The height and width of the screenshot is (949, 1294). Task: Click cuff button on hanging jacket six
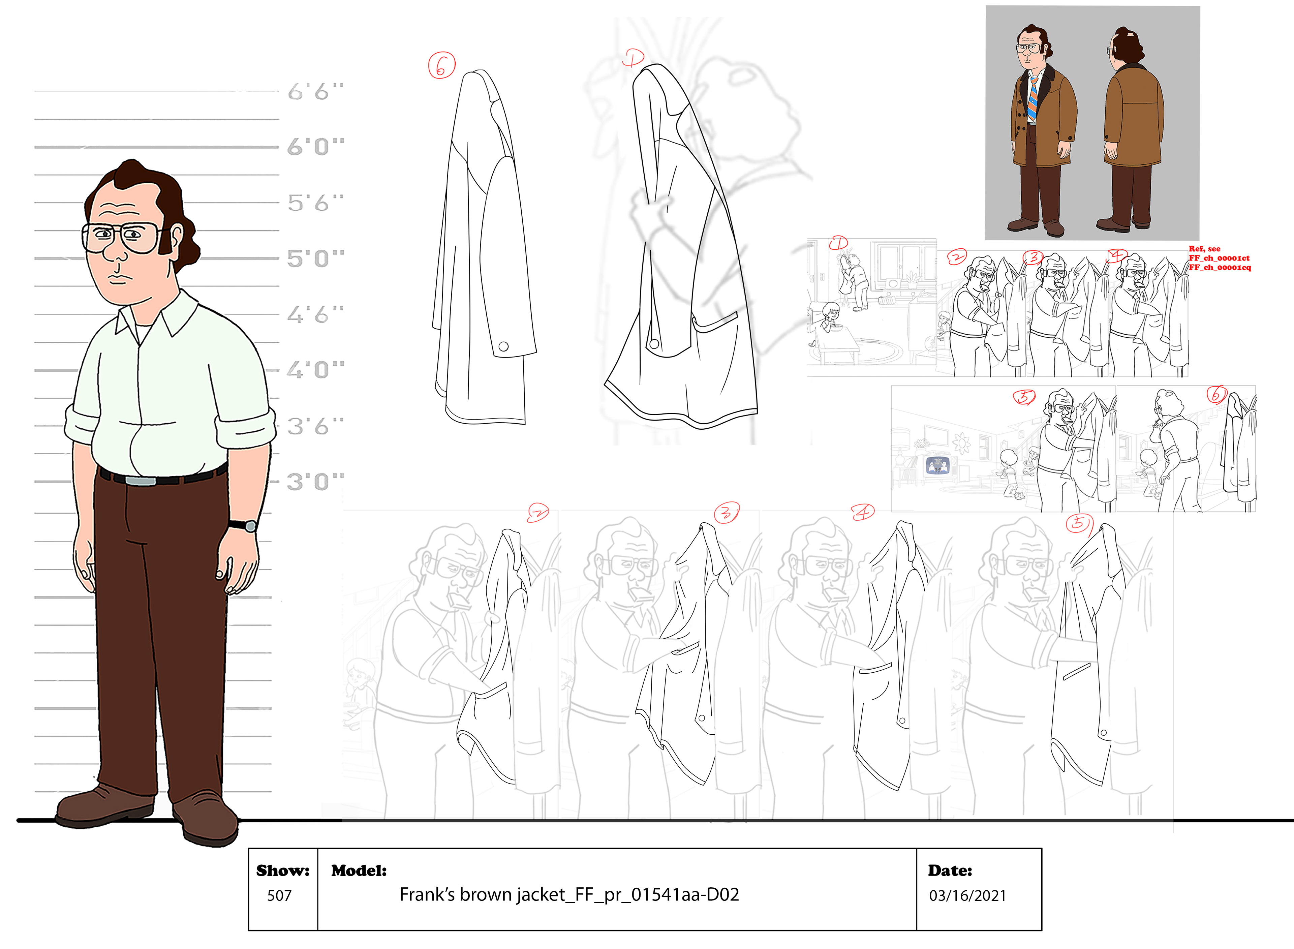(x=503, y=346)
